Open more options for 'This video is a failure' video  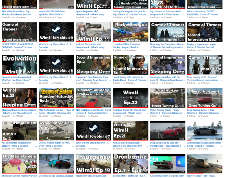click(x=36, y=15)
